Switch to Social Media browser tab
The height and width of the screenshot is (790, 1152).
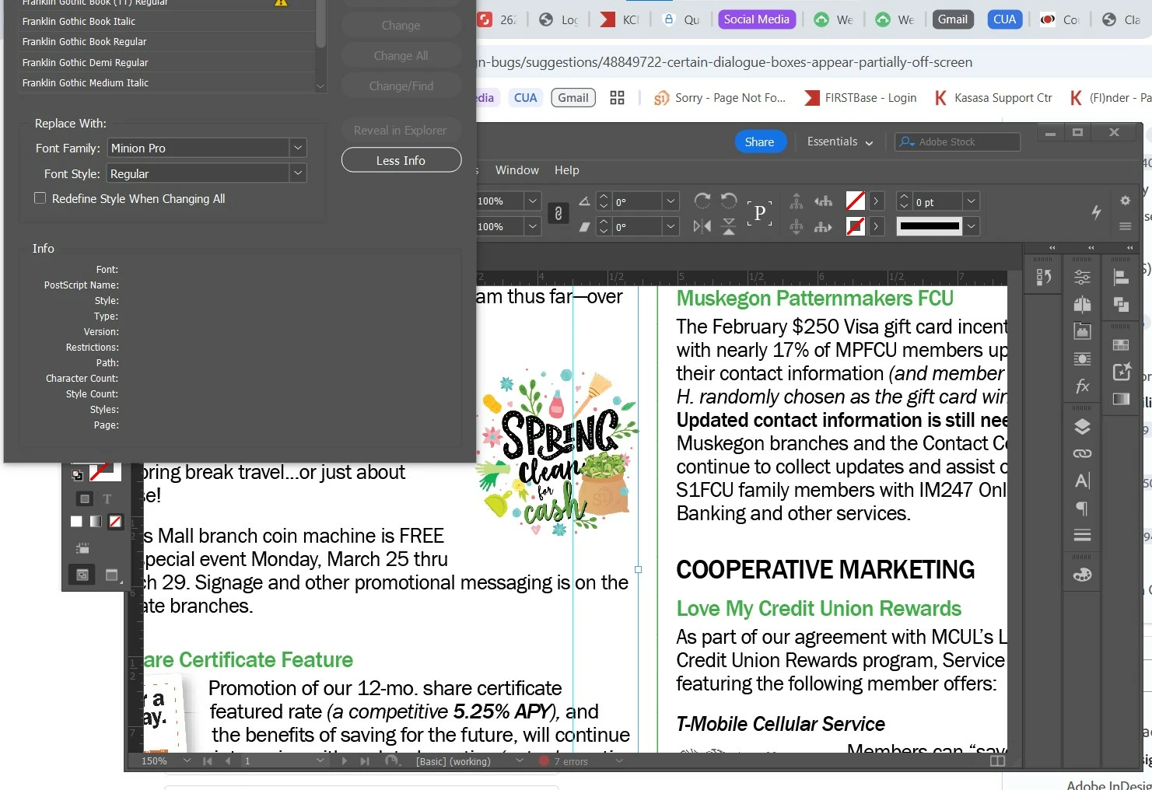pos(757,19)
